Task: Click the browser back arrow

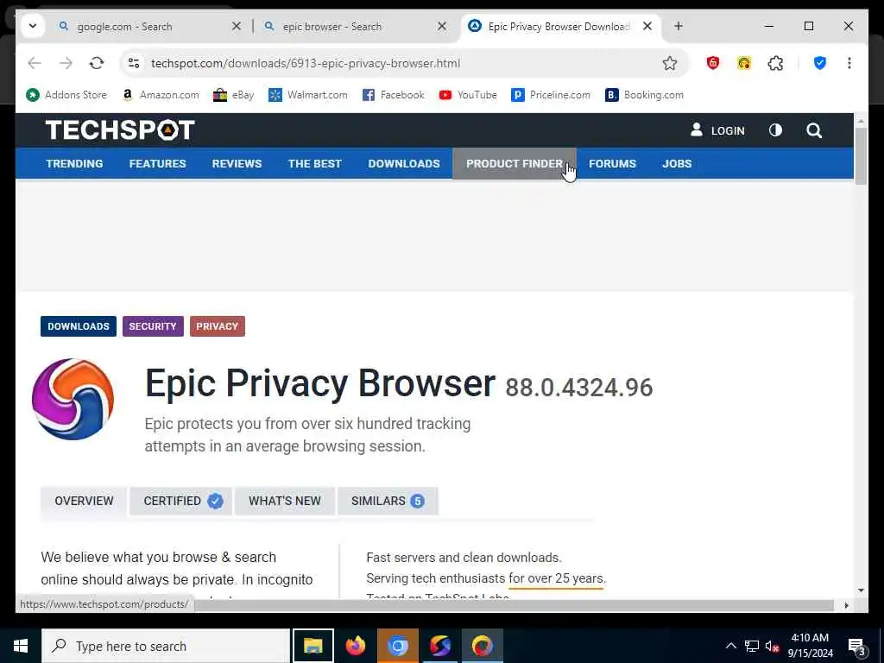Action: (x=35, y=63)
